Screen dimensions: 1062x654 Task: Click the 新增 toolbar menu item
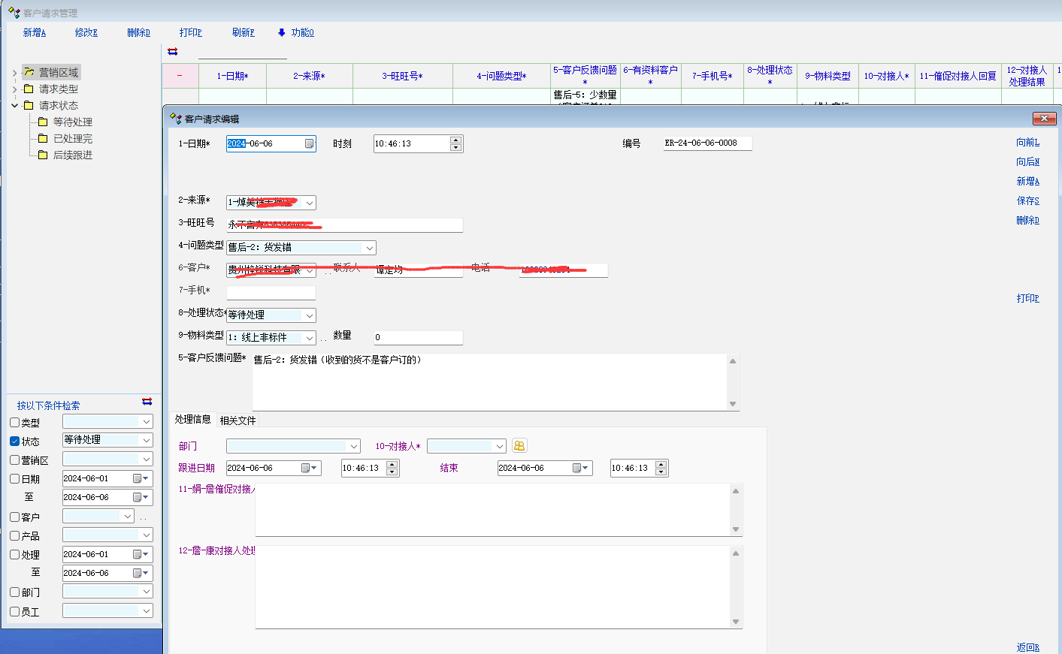(34, 32)
